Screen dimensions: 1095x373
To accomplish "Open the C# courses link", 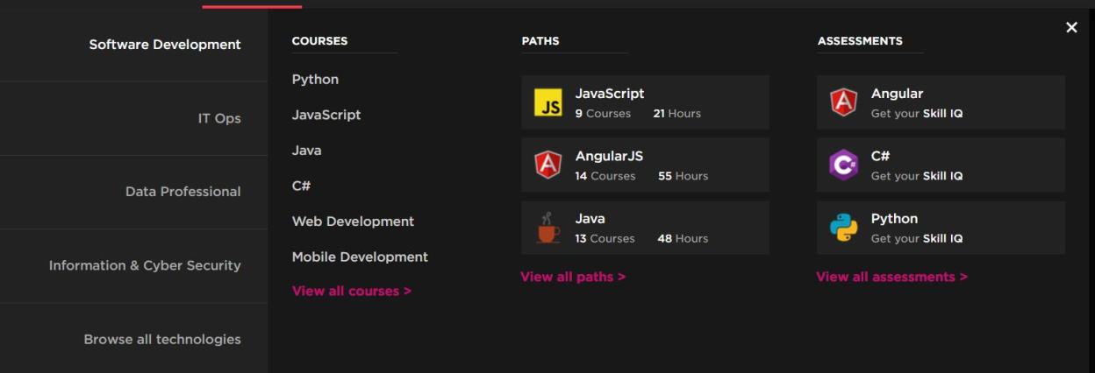I will [x=301, y=186].
